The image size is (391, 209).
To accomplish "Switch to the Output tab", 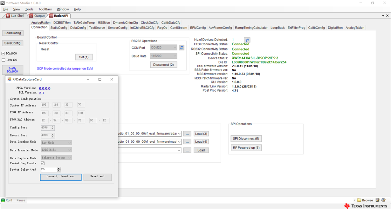I will pos(37,16).
